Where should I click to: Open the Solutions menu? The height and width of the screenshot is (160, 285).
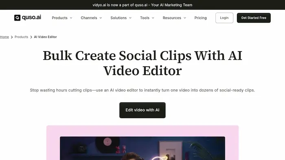[x=118, y=18]
